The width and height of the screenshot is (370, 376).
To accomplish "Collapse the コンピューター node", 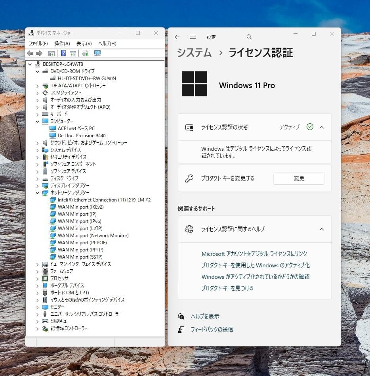I will [x=37, y=121].
